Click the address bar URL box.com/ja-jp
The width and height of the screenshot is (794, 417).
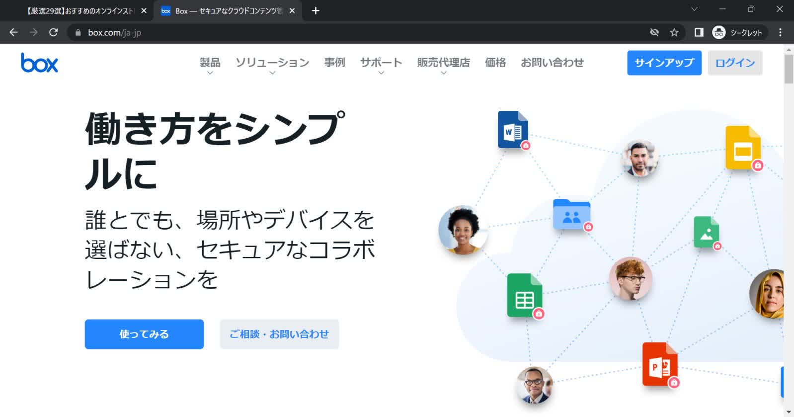(x=114, y=32)
